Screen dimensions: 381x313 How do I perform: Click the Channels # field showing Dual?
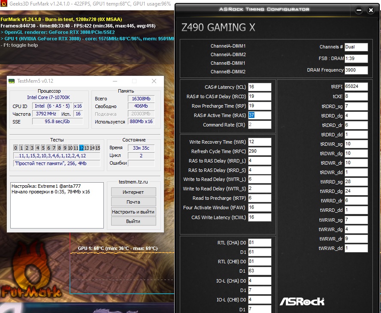tap(356, 47)
